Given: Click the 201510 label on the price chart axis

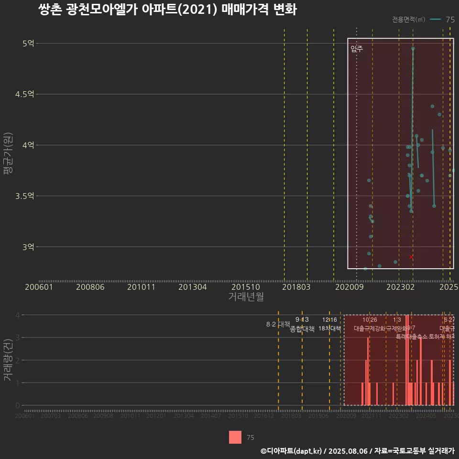Looking at the screenshot, I should pos(246,287).
